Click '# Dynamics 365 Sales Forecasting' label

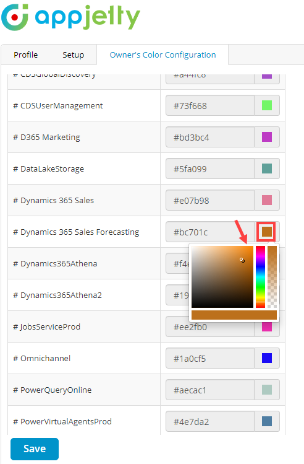(76, 232)
